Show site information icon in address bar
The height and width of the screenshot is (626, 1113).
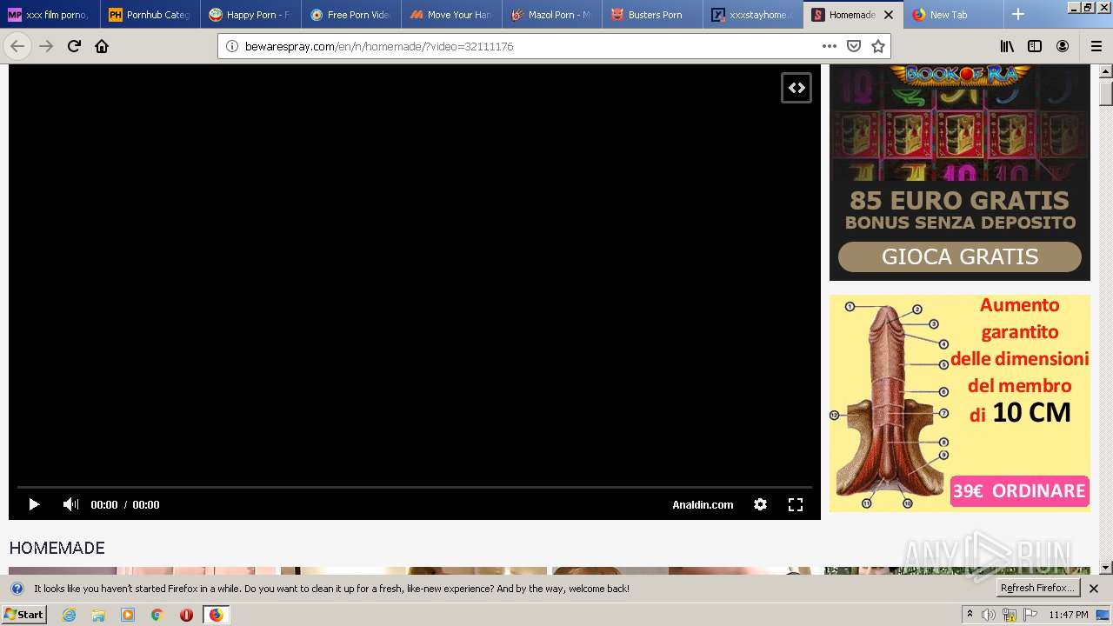[232, 46]
